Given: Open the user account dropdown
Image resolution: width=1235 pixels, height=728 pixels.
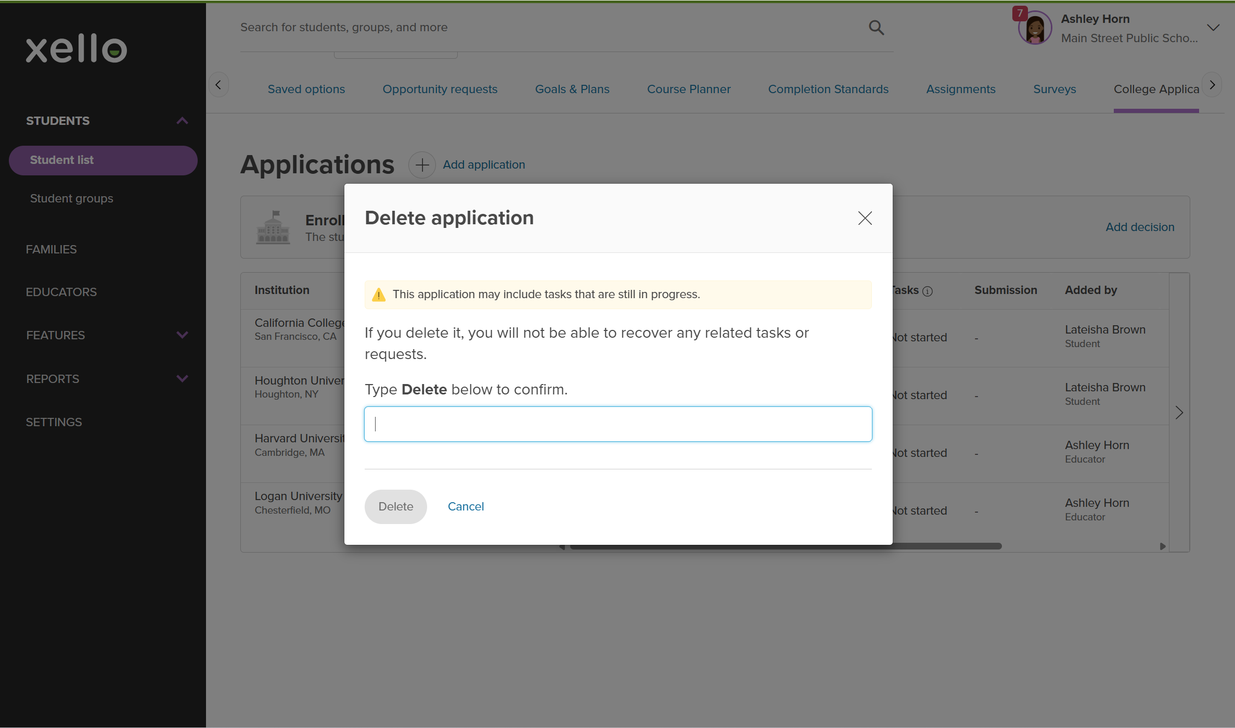Looking at the screenshot, I should point(1213,28).
